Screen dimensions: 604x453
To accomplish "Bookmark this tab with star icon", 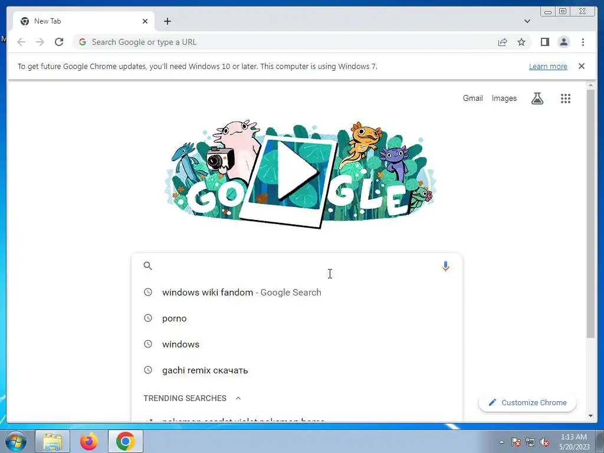I will pos(521,42).
